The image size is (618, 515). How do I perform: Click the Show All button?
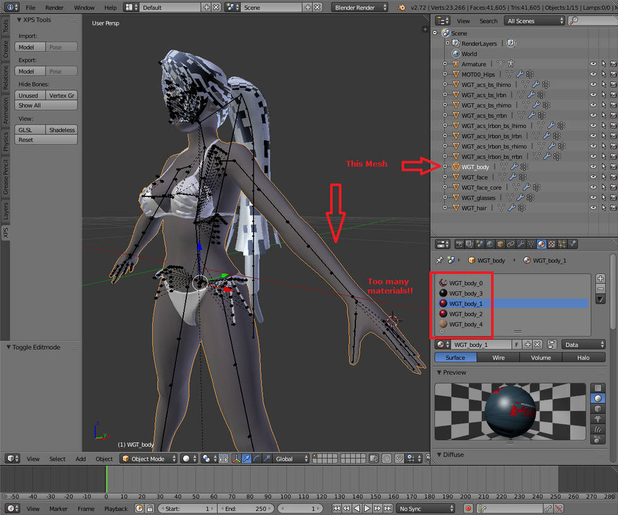pyautogui.click(x=46, y=105)
